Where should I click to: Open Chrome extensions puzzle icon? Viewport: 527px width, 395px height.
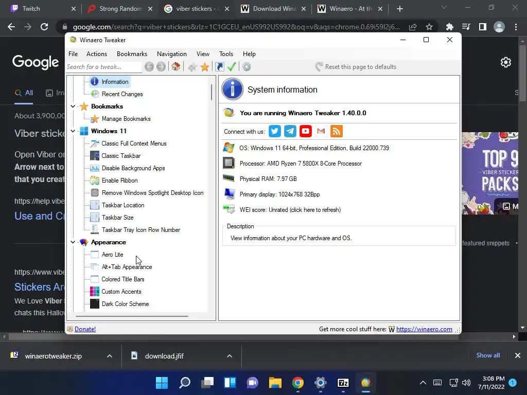pyautogui.click(x=449, y=27)
